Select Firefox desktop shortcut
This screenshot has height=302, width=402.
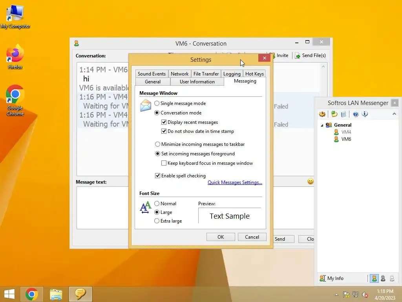[x=15, y=57]
